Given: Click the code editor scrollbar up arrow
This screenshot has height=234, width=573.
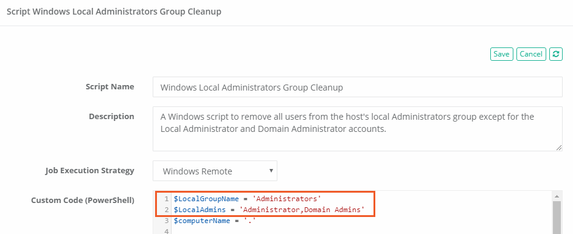Looking at the screenshot, I should (557, 196).
